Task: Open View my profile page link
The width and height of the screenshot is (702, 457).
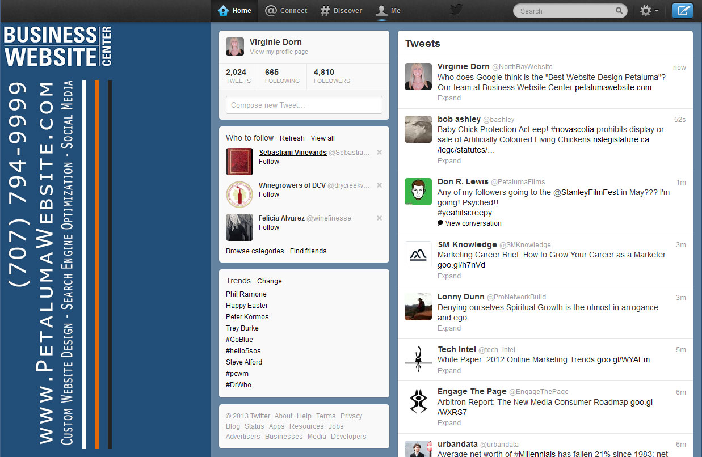Action: click(279, 52)
